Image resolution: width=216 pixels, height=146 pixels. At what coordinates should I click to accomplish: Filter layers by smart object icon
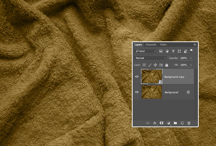pos(186,51)
